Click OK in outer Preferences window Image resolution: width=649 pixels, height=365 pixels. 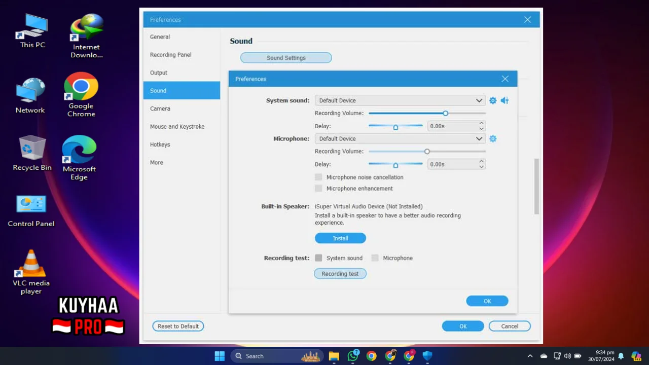(463, 326)
